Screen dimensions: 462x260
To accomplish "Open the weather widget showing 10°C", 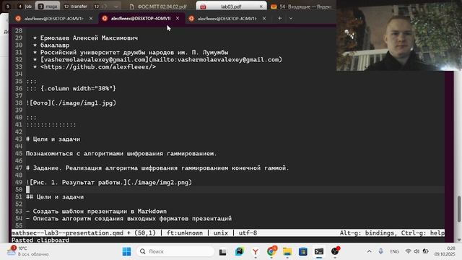I will coord(27,251).
